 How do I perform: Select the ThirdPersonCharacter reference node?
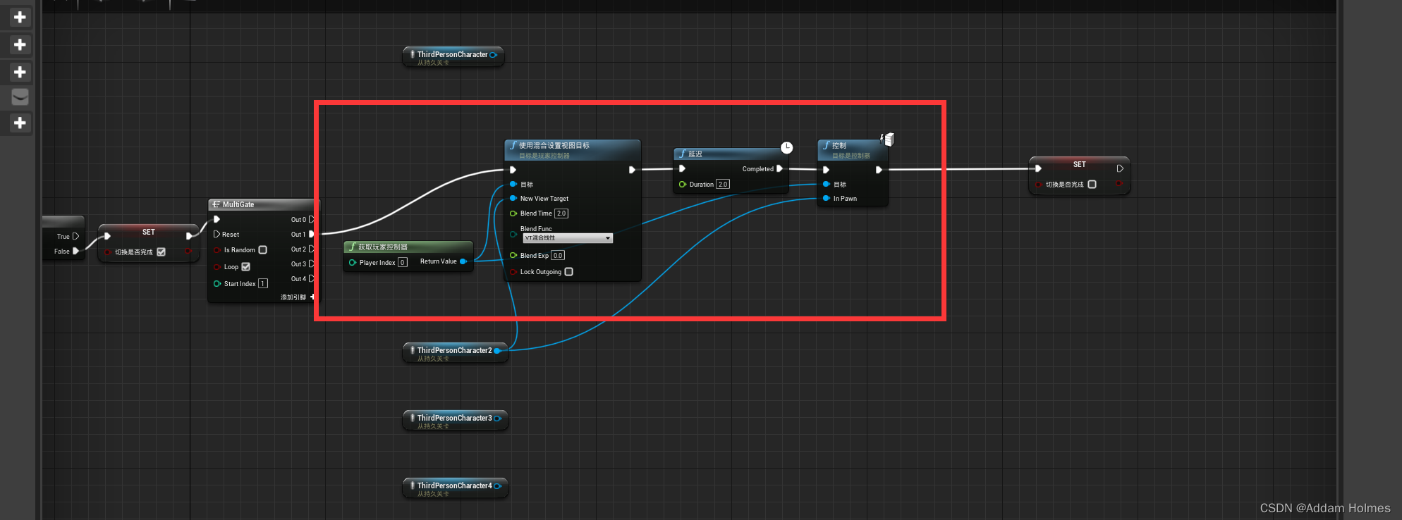coord(453,57)
